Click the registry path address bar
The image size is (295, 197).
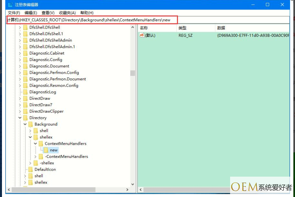point(148,20)
